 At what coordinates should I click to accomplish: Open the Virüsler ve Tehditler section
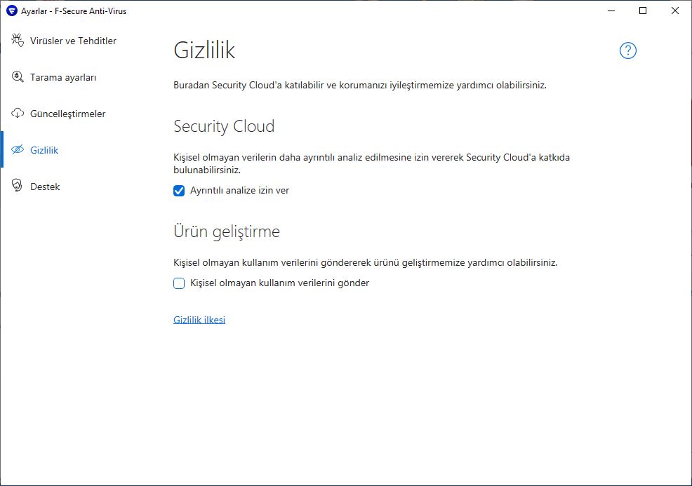pyautogui.click(x=73, y=41)
